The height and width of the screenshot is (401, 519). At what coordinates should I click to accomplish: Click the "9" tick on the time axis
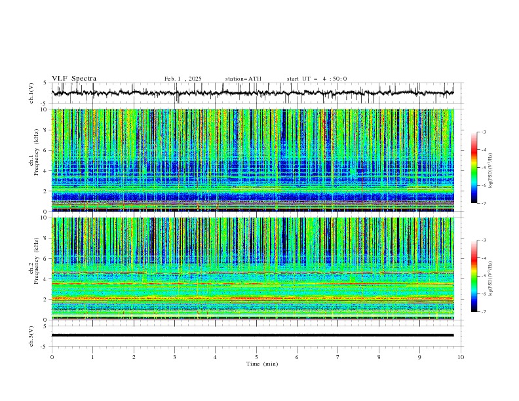419,357
